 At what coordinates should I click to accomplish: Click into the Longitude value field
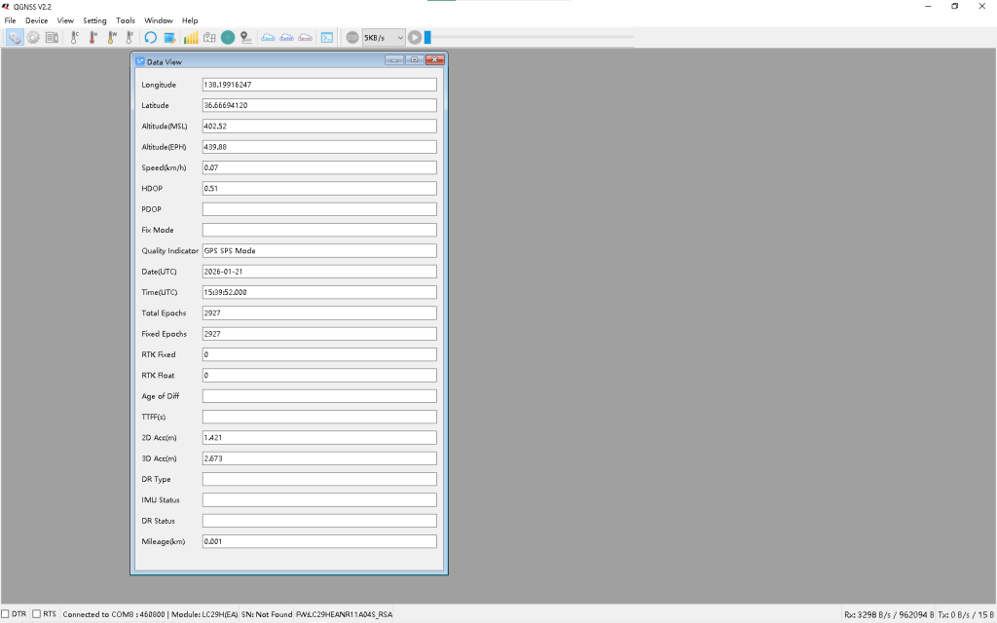coord(318,85)
